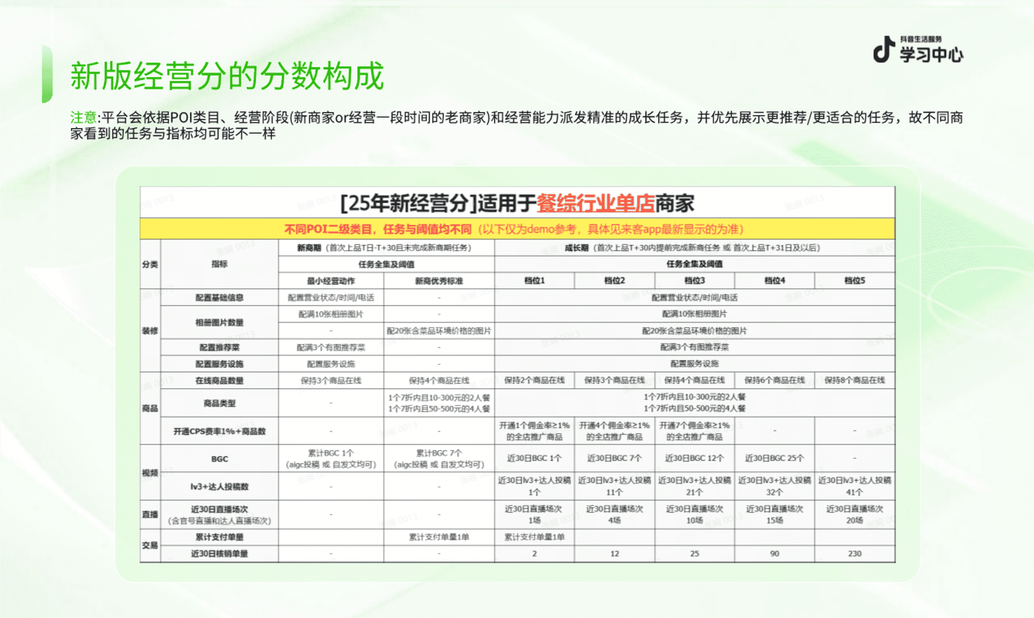Select the 商品 category cell
The image size is (1034, 618).
pos(150,408)
